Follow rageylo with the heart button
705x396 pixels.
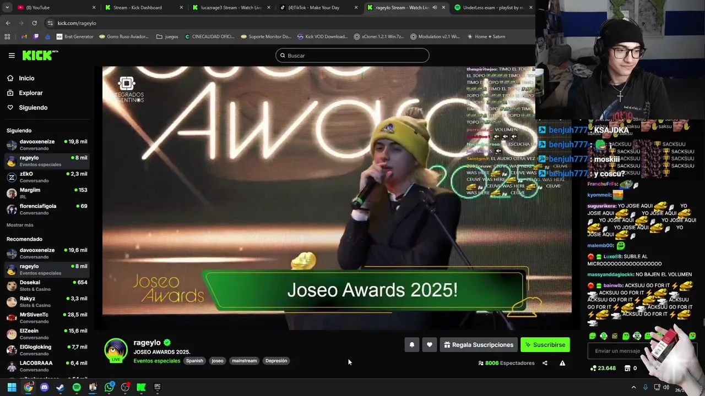coord(430,345)
